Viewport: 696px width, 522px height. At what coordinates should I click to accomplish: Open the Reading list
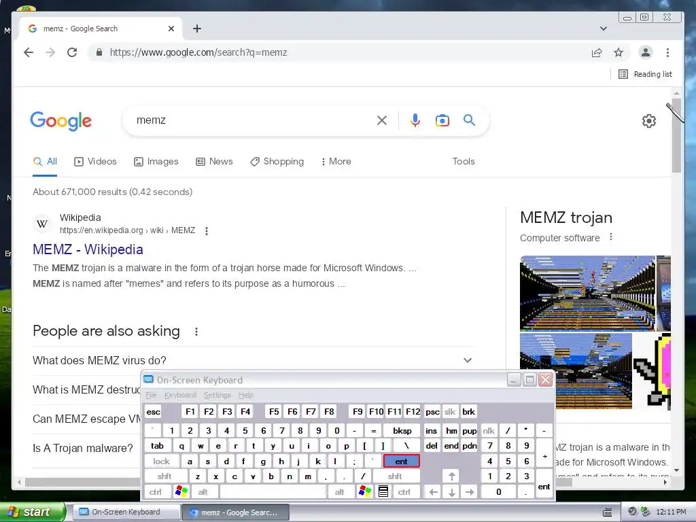pos(646,74)
